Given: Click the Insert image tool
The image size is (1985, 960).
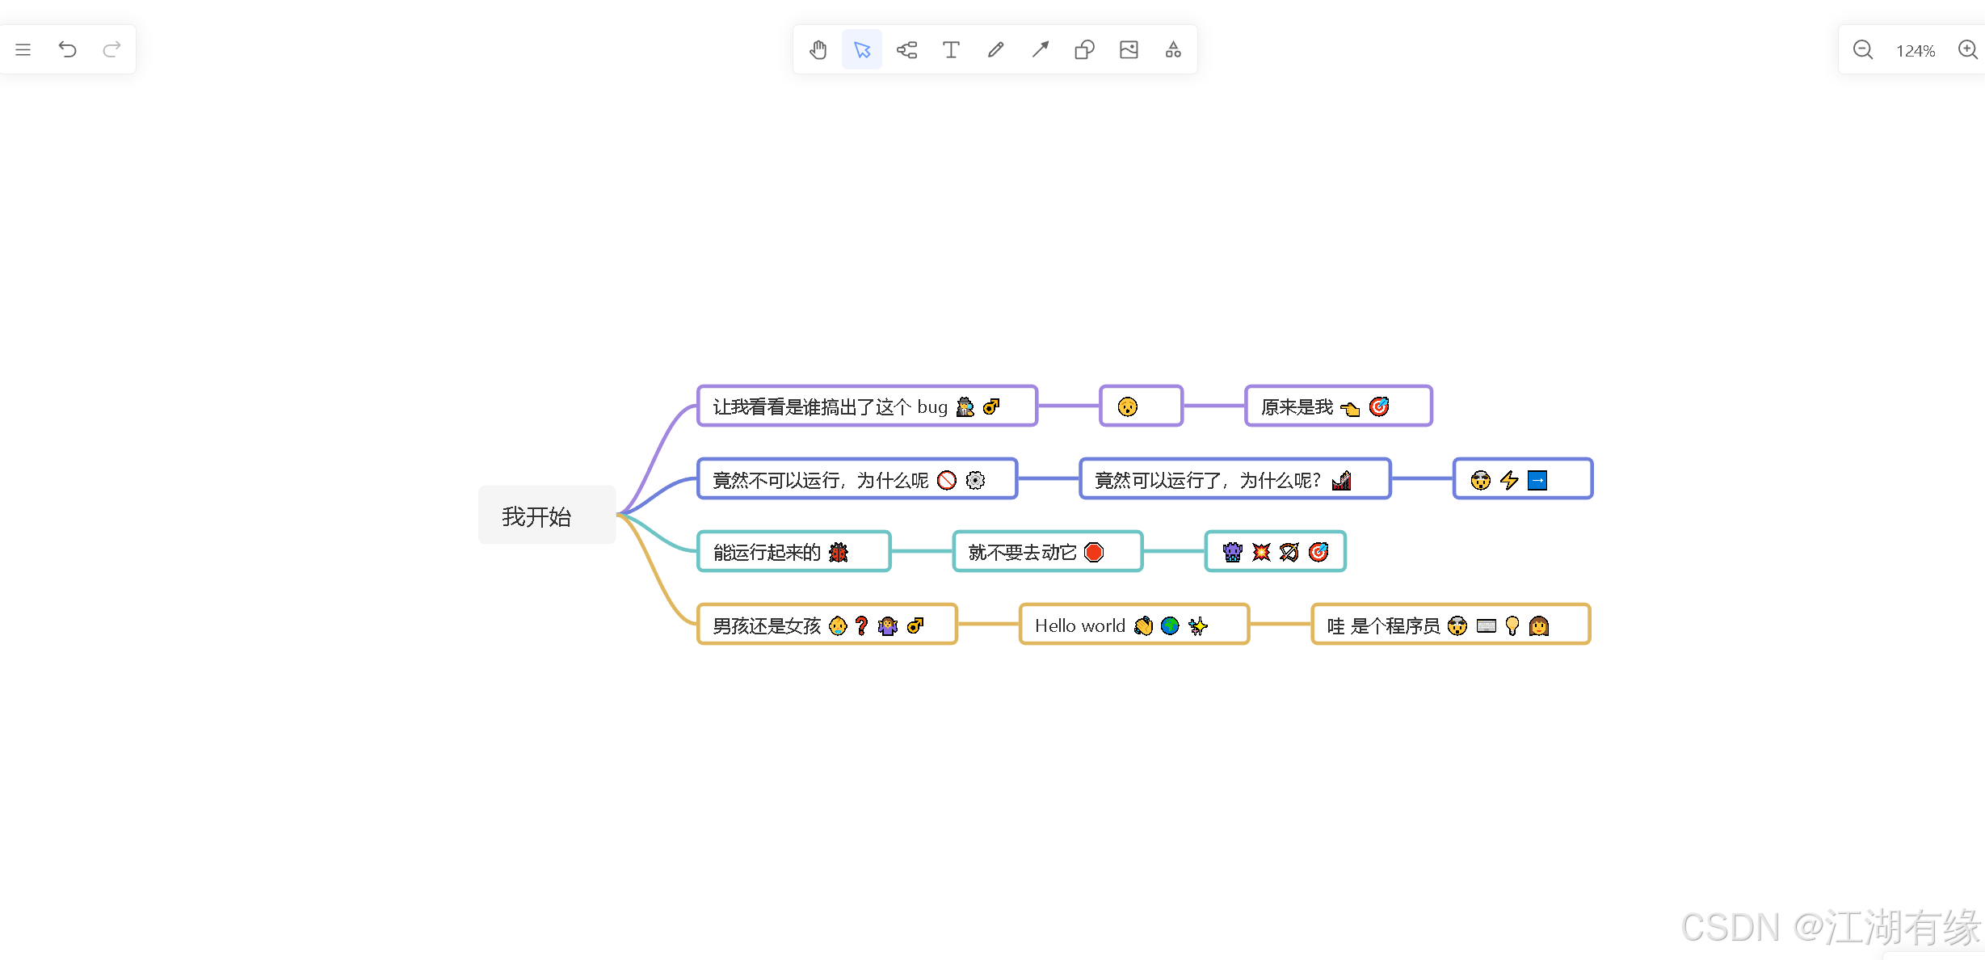Looking at the screenshot, I should click(1129, 49).
